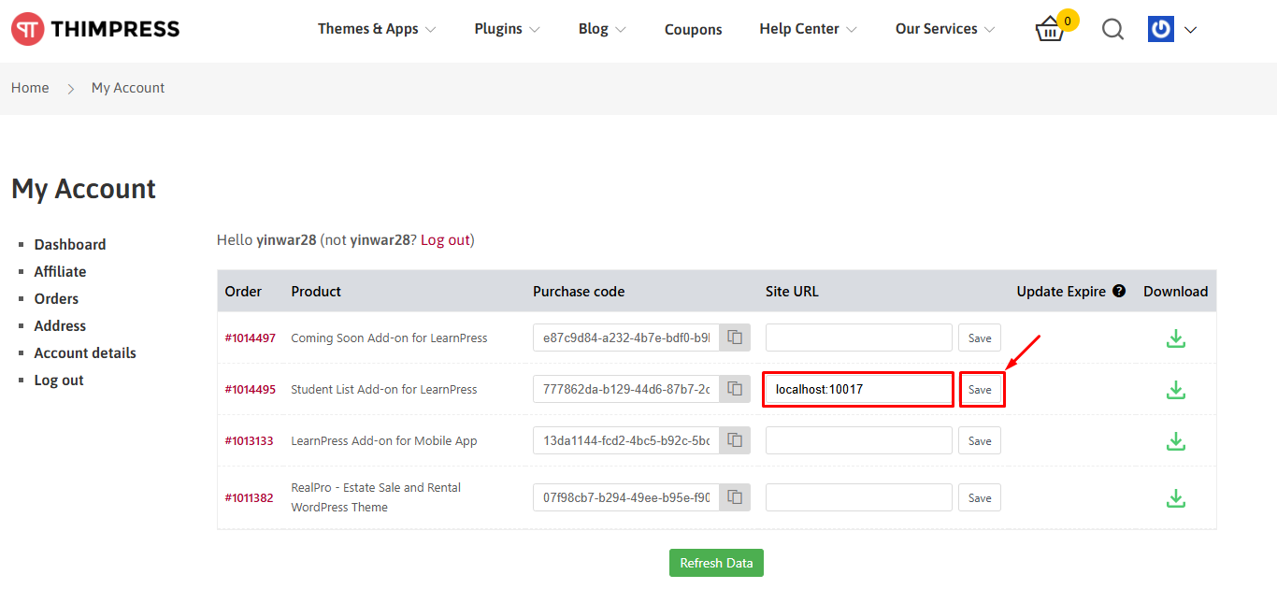
Task: Download Student List Add-on for LearnPress
Action: click(1176, 390)
